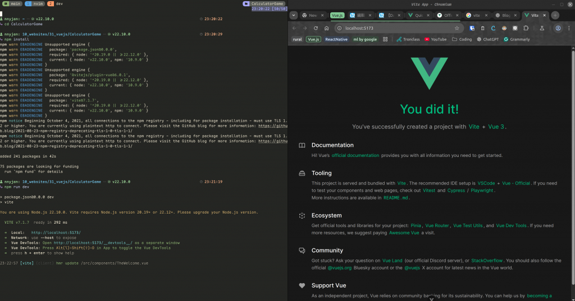Viewport: 575px width, 301px height.
Task: Open the Awesome Vue link
Action: [x=404, y=233]
